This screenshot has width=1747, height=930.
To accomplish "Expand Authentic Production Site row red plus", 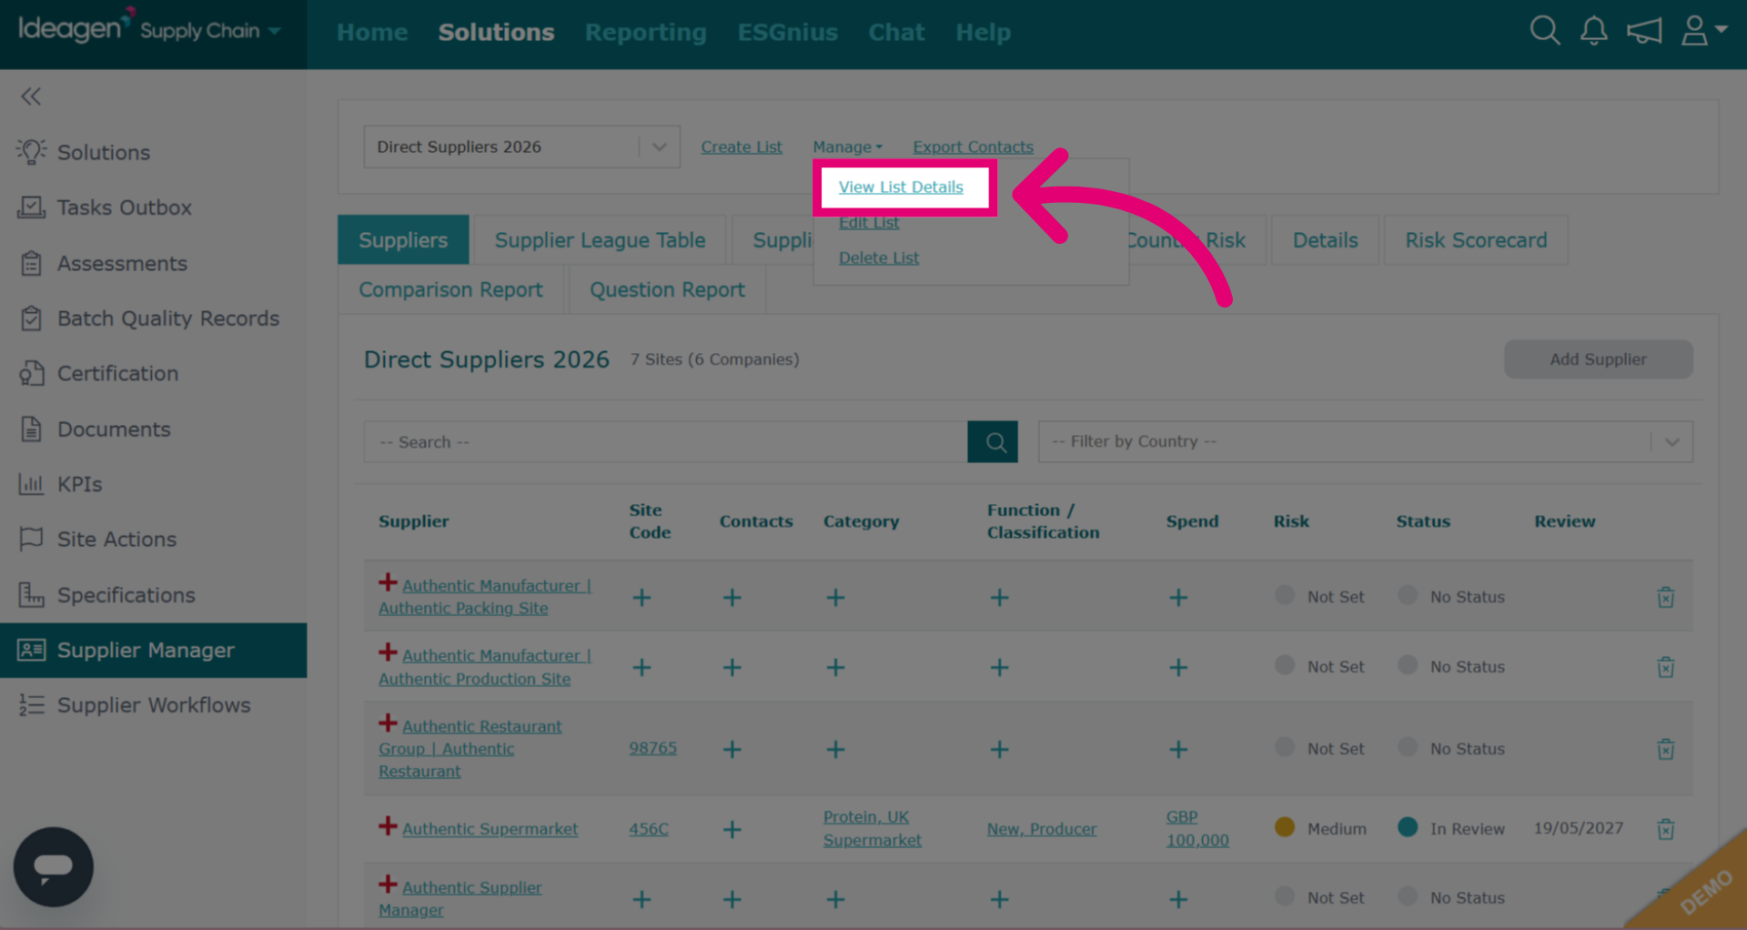I will coord(388,652).
